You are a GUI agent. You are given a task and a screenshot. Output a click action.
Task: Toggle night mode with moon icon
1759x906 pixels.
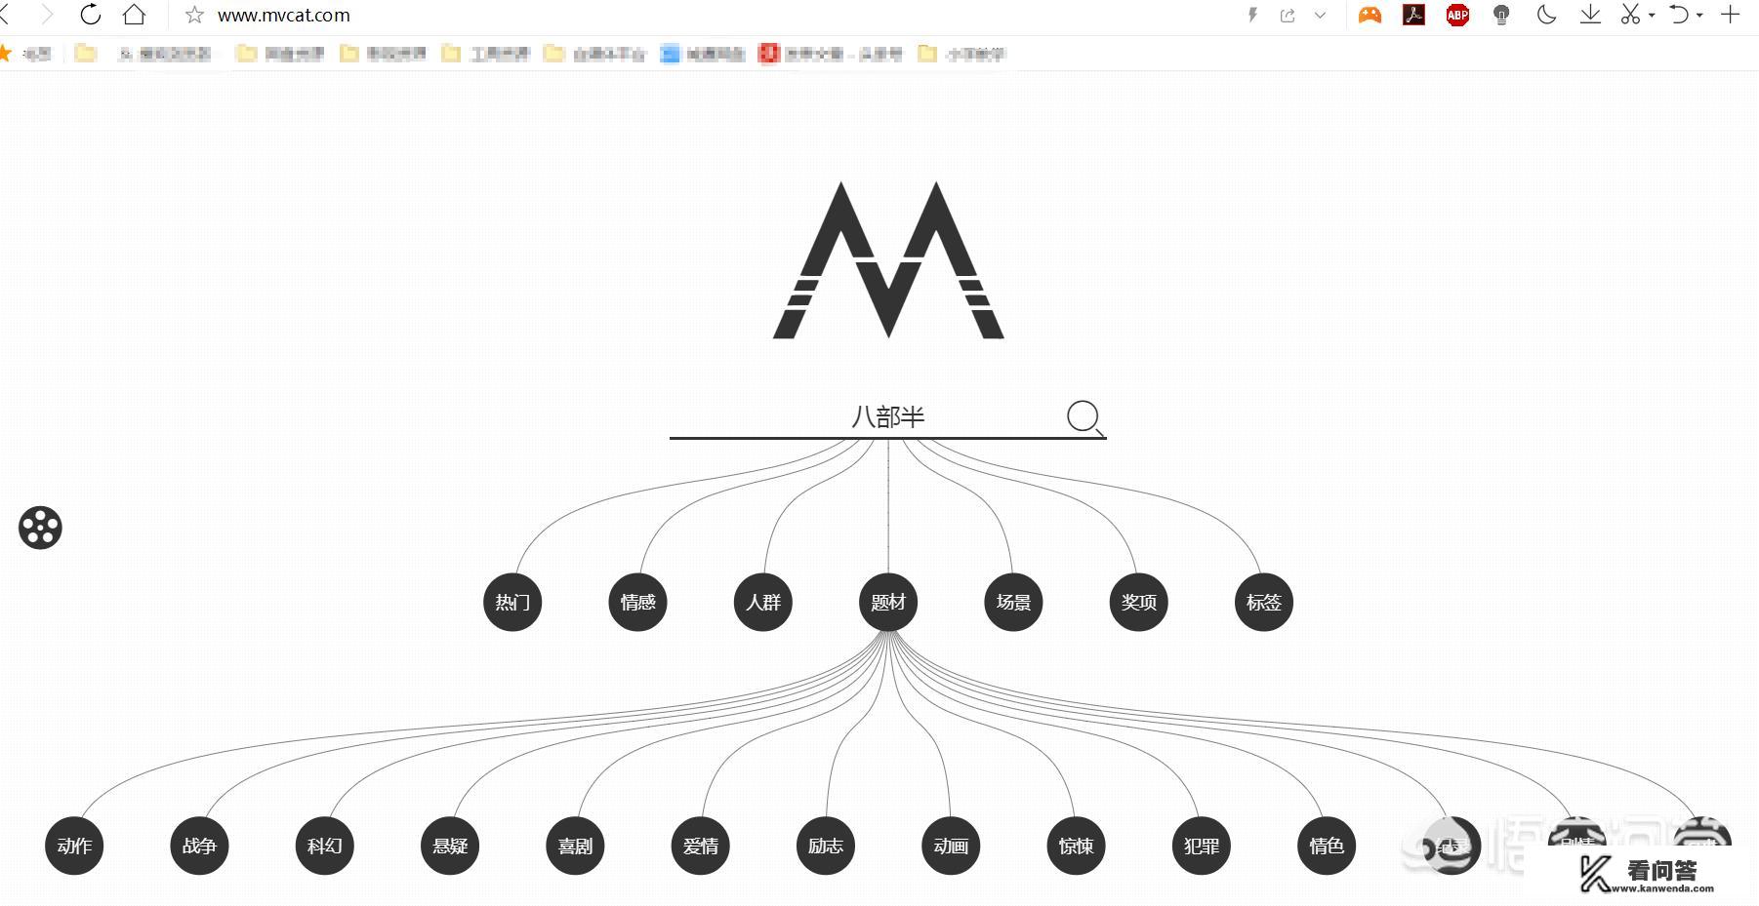coord(1546,15)
